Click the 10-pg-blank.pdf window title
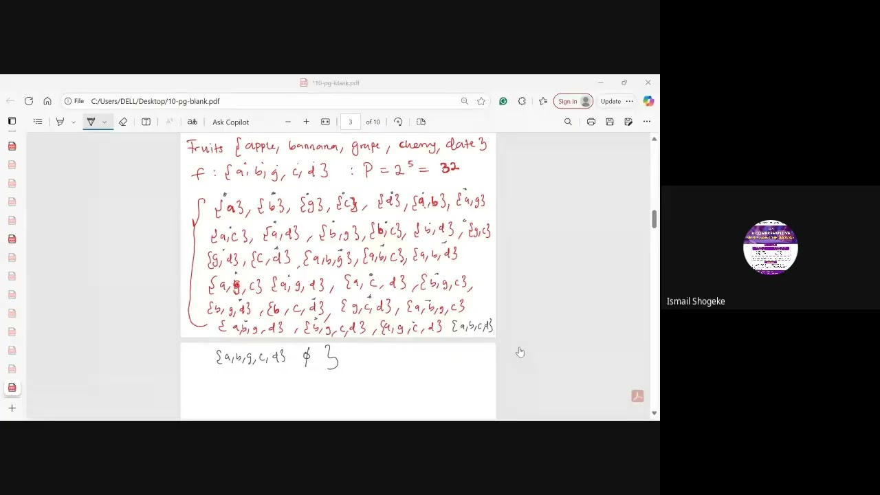This screenshot has height=495, width=880. point(335,82)
